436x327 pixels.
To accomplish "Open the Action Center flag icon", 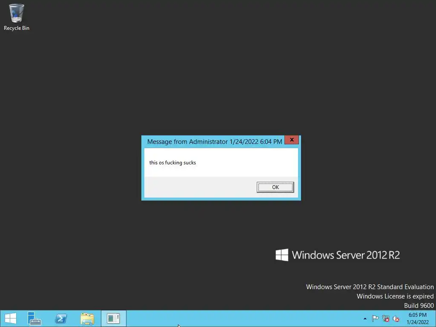I will pyautogui.click(x=375, y=318).
